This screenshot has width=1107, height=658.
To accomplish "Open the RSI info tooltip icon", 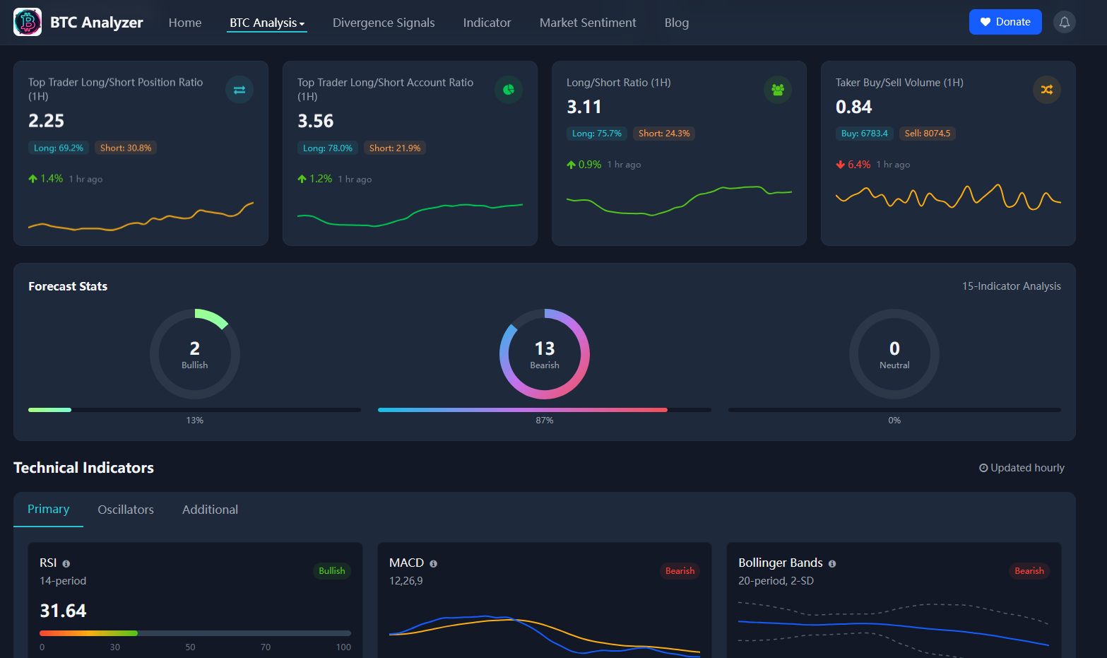I will [x=66, y=563].
